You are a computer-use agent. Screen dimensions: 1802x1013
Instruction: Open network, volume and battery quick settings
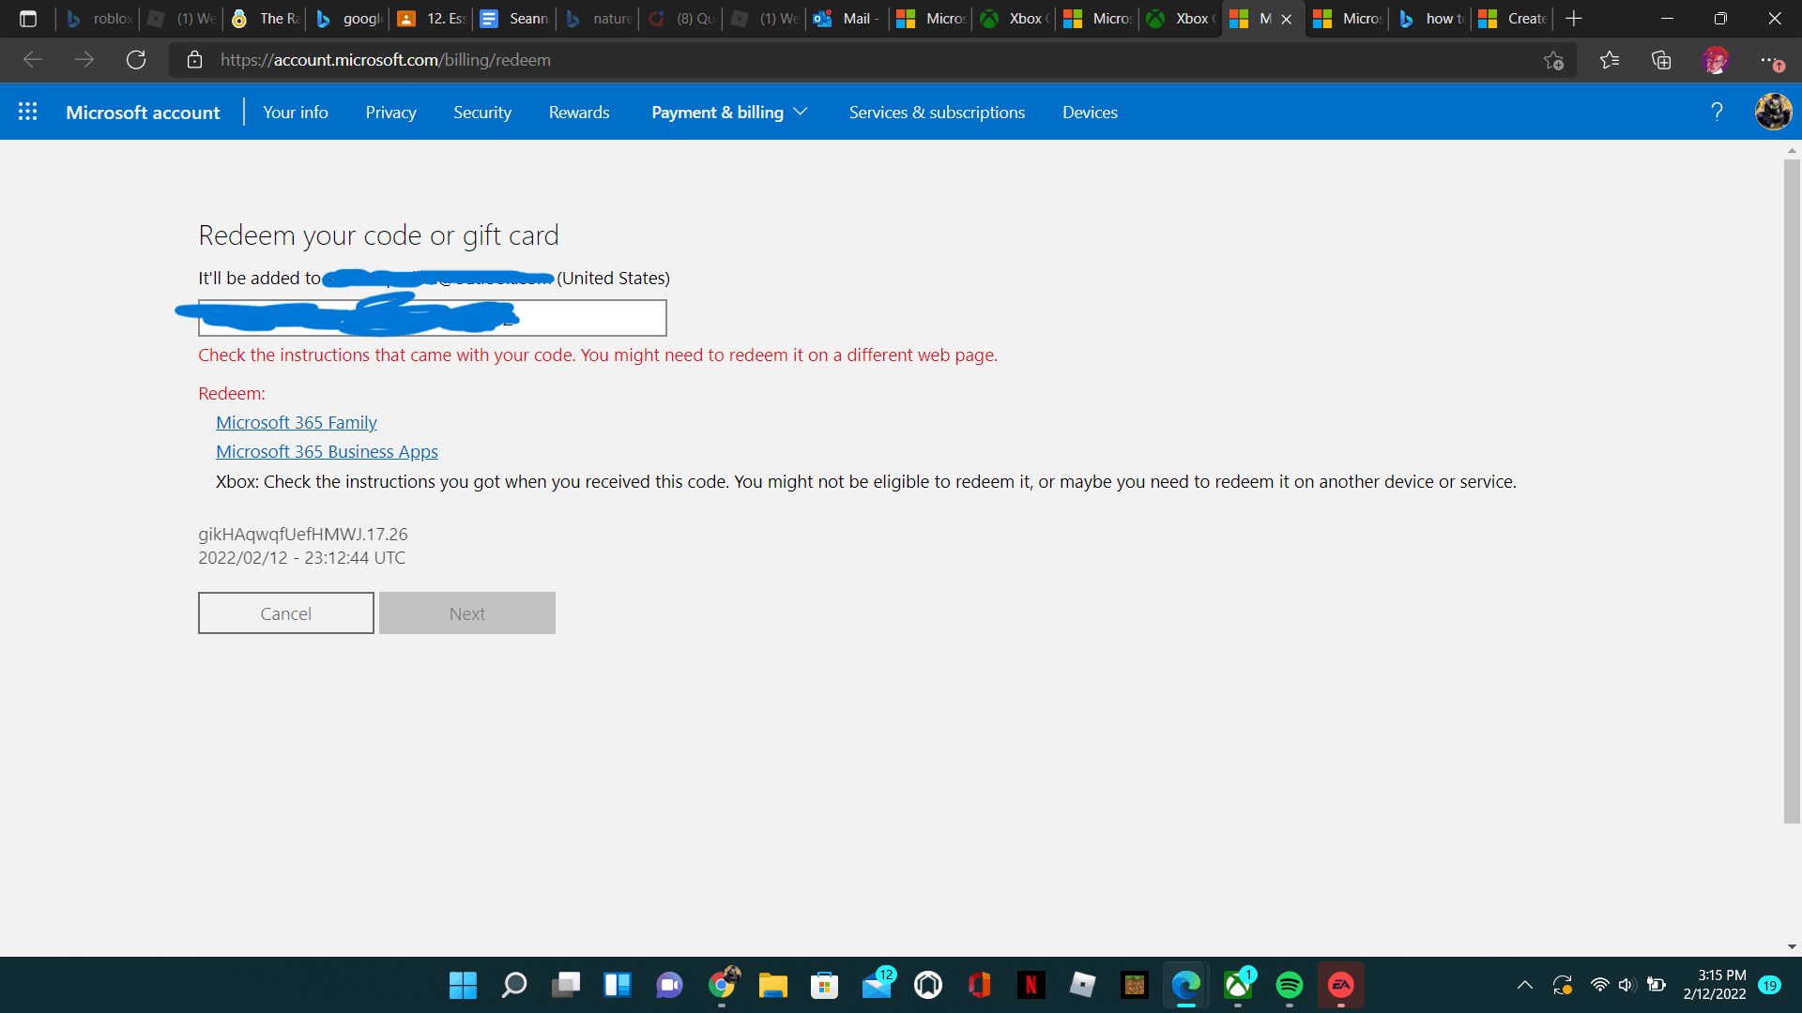(1627, 985)
